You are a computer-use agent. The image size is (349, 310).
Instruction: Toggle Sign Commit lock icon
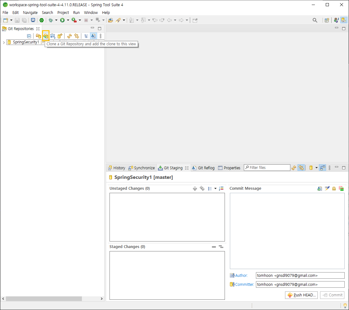point(334,188)
